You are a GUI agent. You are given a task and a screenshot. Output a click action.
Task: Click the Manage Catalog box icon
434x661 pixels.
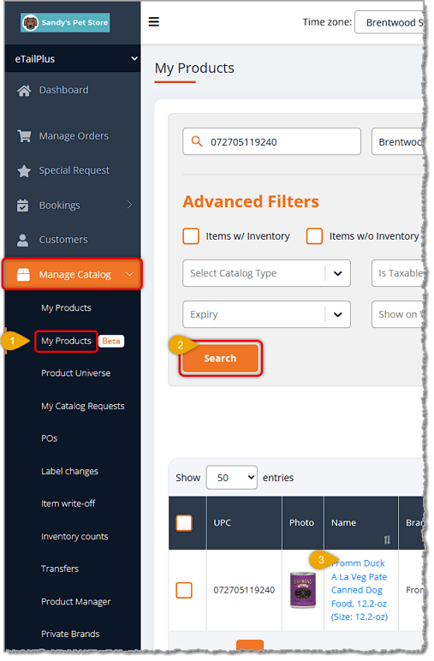tap(23, 275)
